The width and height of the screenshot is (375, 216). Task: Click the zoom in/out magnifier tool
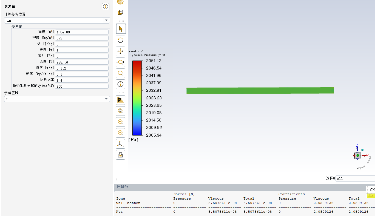coord(120,62)
